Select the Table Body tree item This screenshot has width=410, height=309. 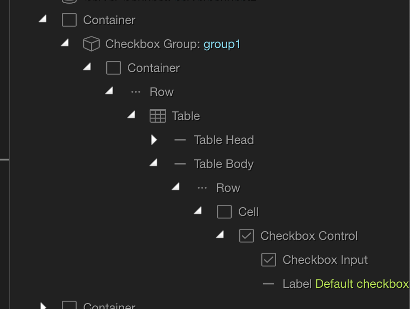[223, 164]
